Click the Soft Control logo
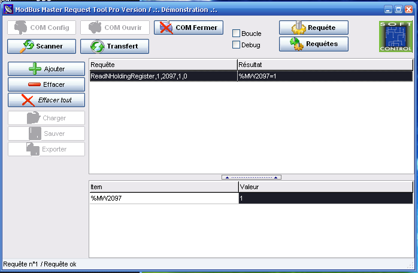 (395, 36)
